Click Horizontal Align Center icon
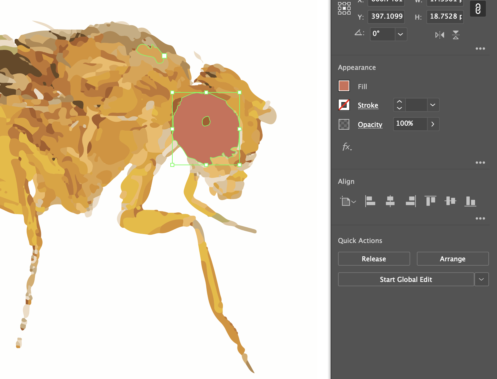497x379 pixels. point(390,201)
